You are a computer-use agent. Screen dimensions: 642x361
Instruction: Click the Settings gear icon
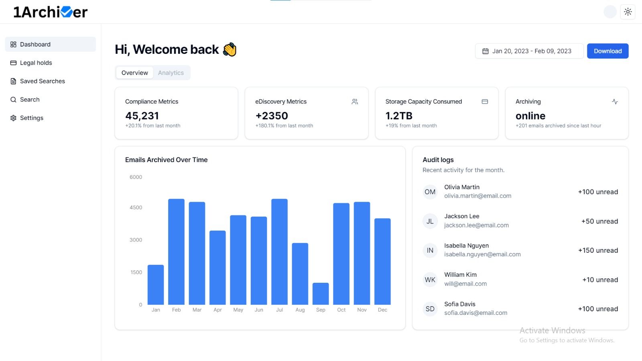click(13, 118)
